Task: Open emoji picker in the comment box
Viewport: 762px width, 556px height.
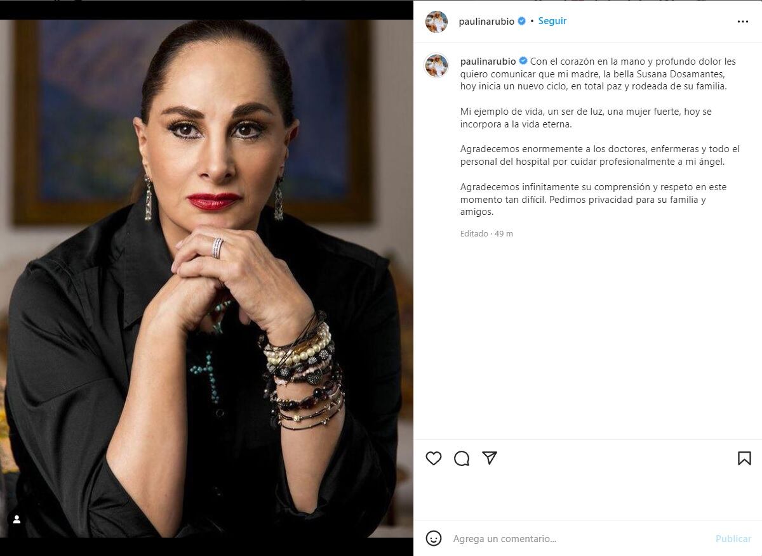Action: 434,538
